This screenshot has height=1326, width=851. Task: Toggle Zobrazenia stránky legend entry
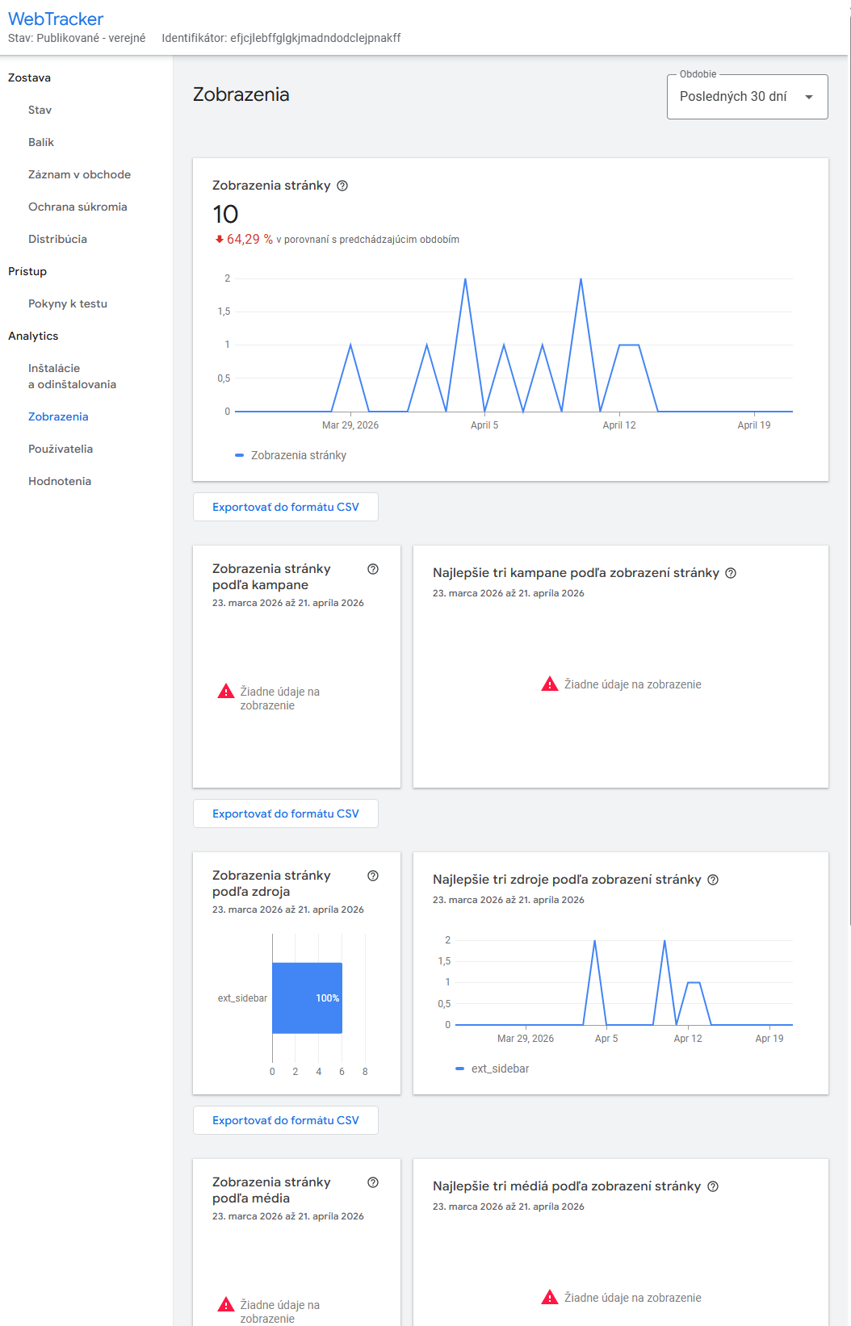pos(291,455)
